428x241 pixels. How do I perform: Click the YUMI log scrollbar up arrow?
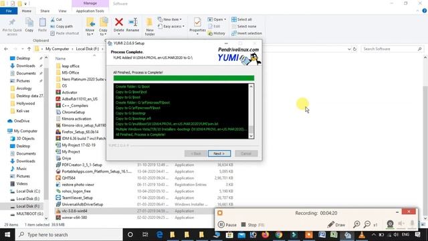pyautogui.click(x=251, y=86)
